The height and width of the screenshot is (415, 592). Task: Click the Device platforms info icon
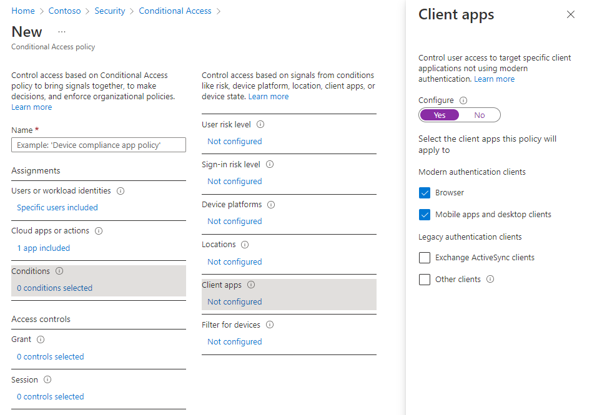point(271,204)
